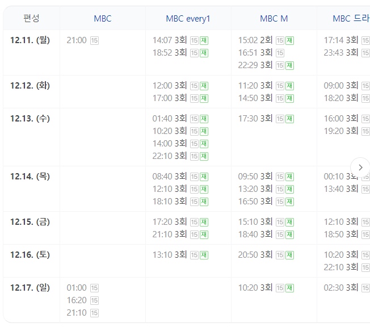Screen dimensions: 370x327
Task: Click the 17:00 3회 every1 entry
Action: [x=170, y=98]
